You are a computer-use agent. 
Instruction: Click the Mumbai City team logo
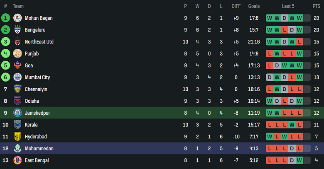coord(17,77)
